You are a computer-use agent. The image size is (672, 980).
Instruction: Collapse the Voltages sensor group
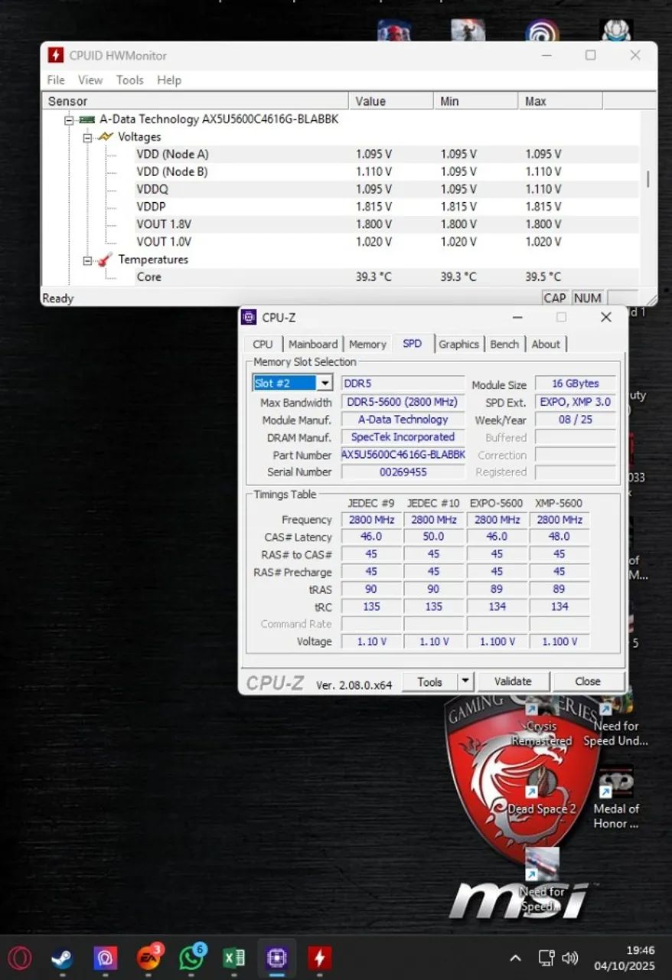[x=86, y=137]
